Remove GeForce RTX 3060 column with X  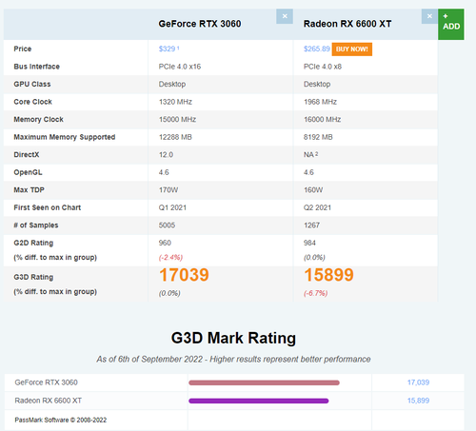pyautogui.click(x=285, y=16)
